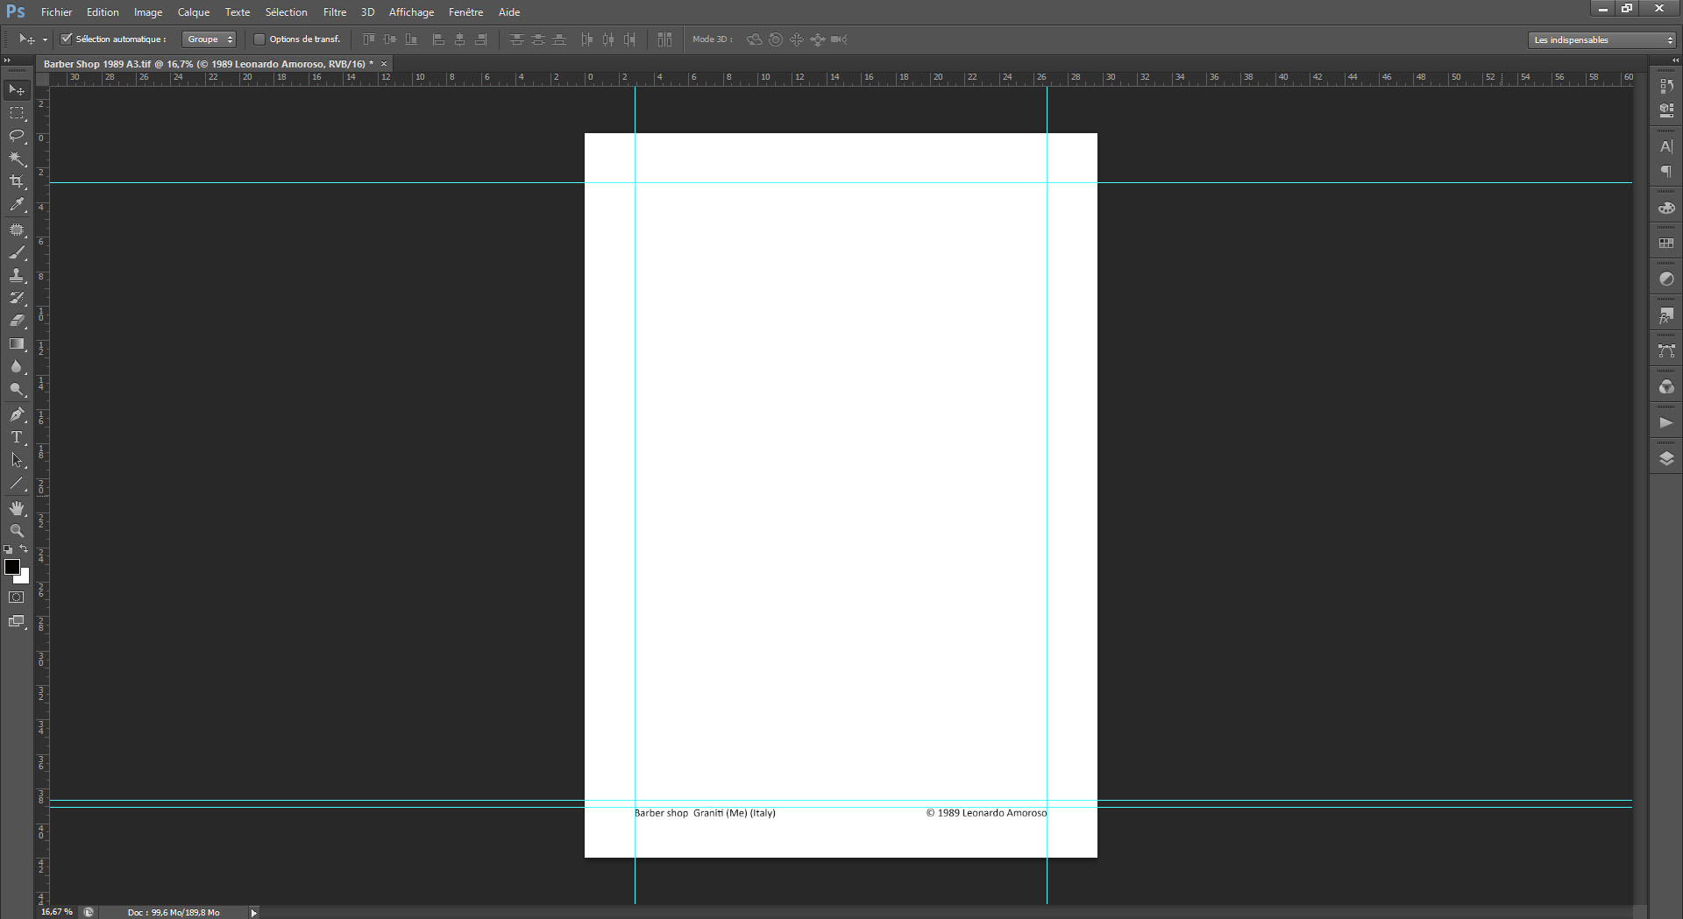Image resolution: width=1683 pixels, height=919 pixels.
Task: Expand the status bar info arrow
Action: [254, 913]
